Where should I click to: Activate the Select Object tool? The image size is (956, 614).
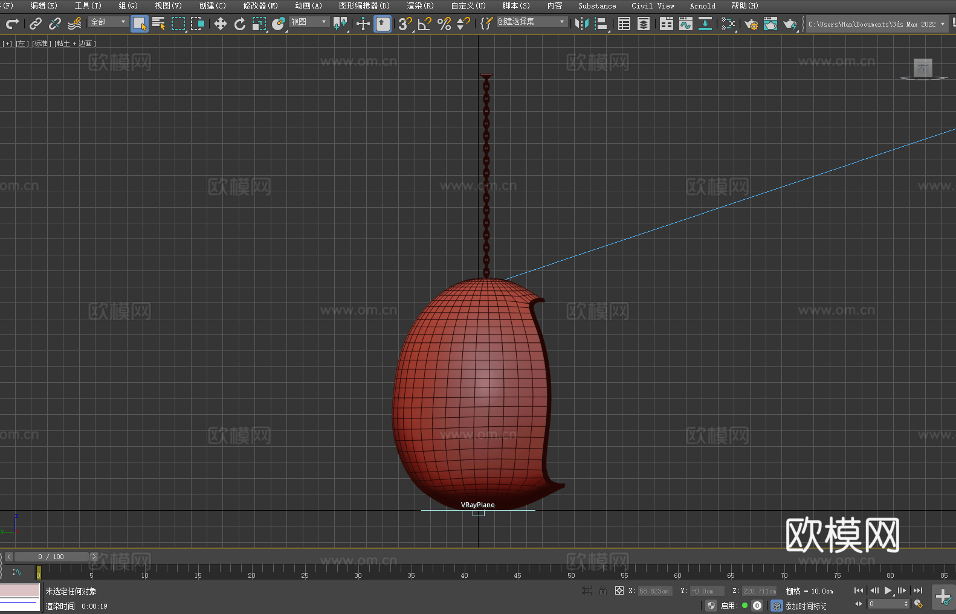click(x=140, y=24)
